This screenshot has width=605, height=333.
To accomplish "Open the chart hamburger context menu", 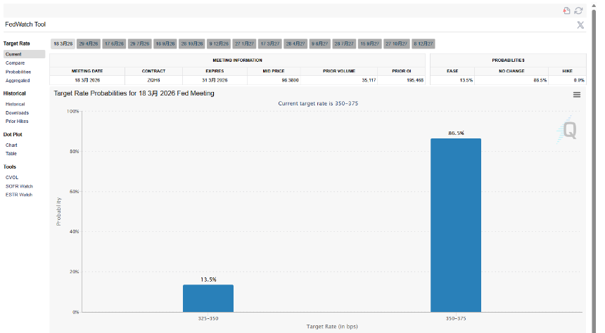I will (577, 94).
